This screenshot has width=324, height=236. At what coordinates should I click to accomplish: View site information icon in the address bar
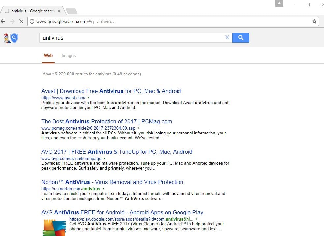(x=32, y=21)
